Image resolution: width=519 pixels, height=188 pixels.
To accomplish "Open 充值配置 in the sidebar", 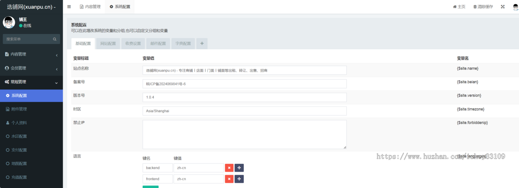I will coord(31,177).
